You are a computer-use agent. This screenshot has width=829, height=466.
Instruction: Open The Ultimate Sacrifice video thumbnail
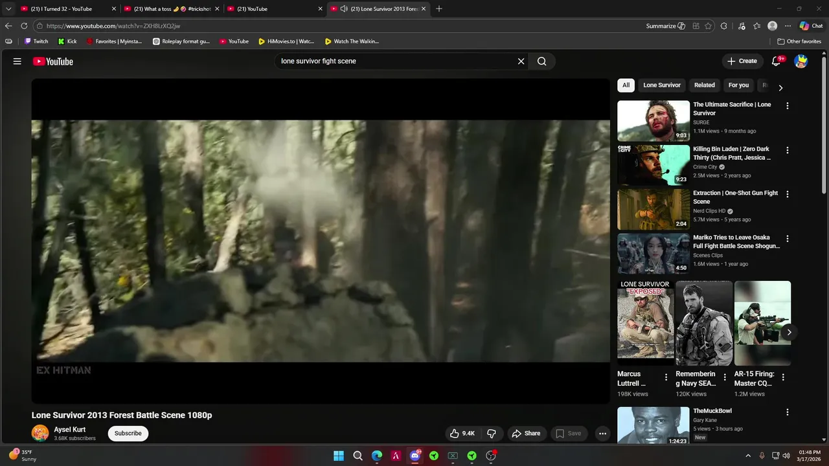pos(653,121)
